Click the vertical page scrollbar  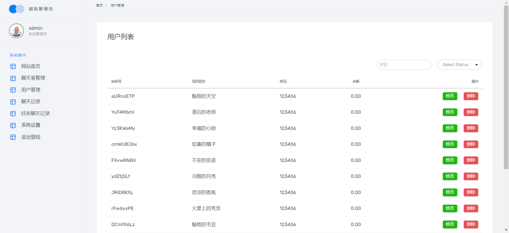point(506,84)
